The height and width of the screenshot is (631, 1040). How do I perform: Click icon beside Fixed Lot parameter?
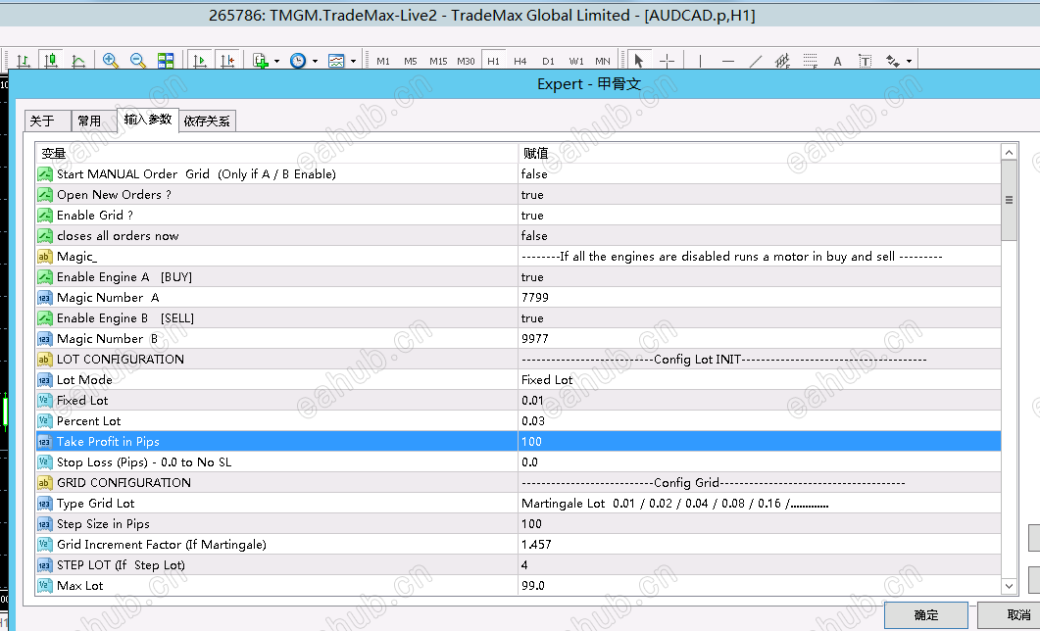coord(44,401)
